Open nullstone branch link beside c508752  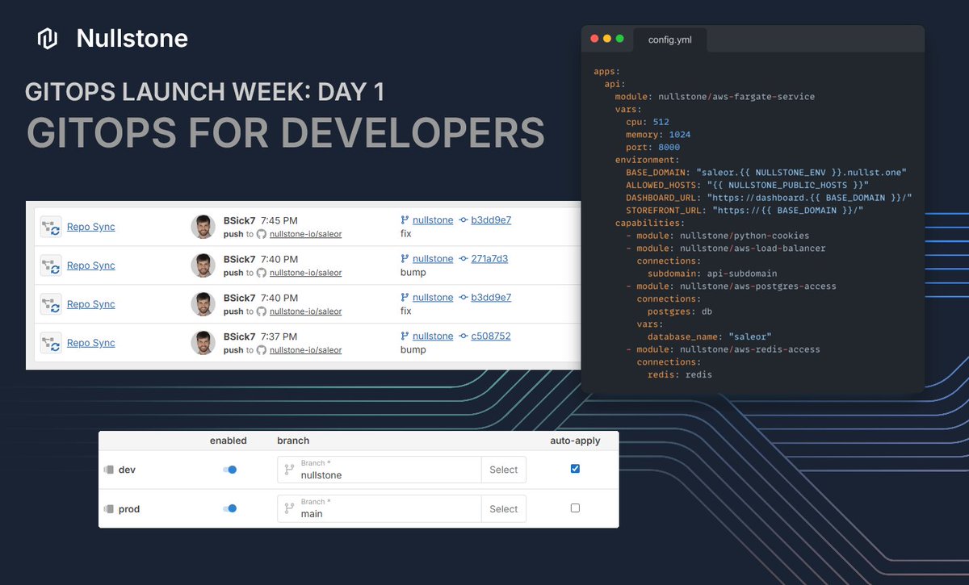(x=433, y=336)
